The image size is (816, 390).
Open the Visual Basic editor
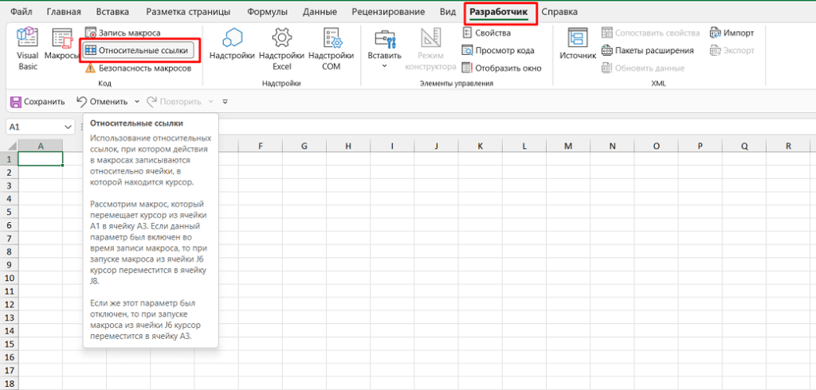tap(28, 48)
